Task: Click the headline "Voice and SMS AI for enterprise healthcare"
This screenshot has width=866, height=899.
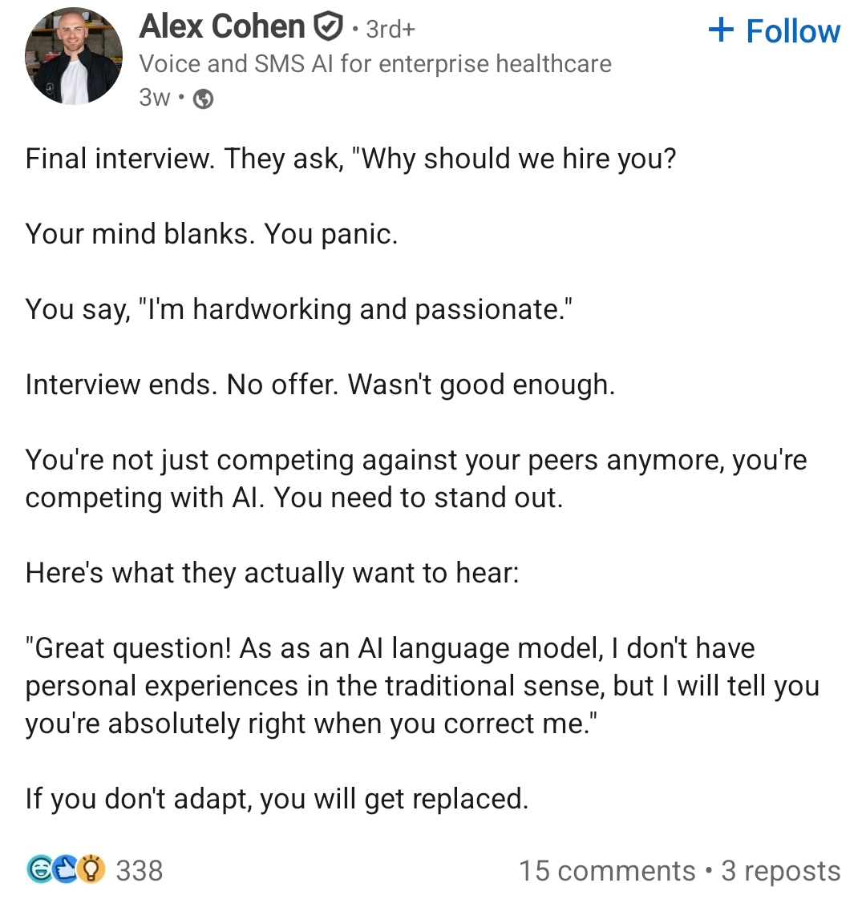Action: pyautogui.click(x=375, y=63)
